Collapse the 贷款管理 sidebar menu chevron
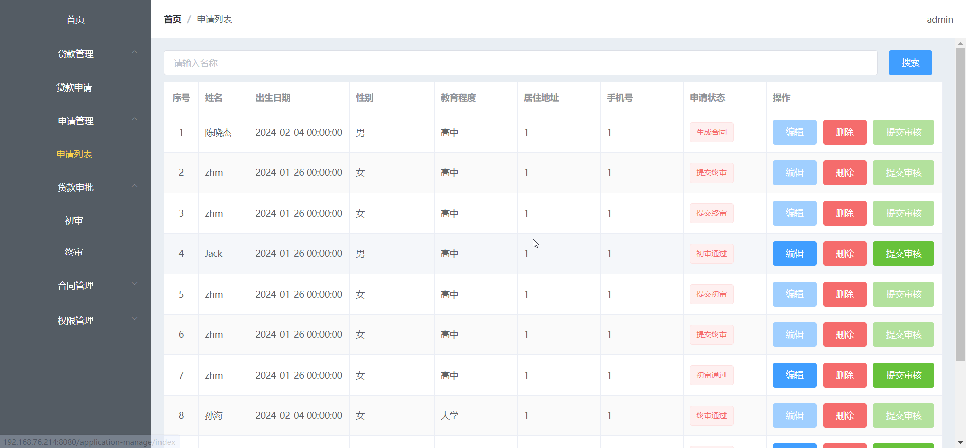Viewport: 966px width, 448px height. (134, 52)
